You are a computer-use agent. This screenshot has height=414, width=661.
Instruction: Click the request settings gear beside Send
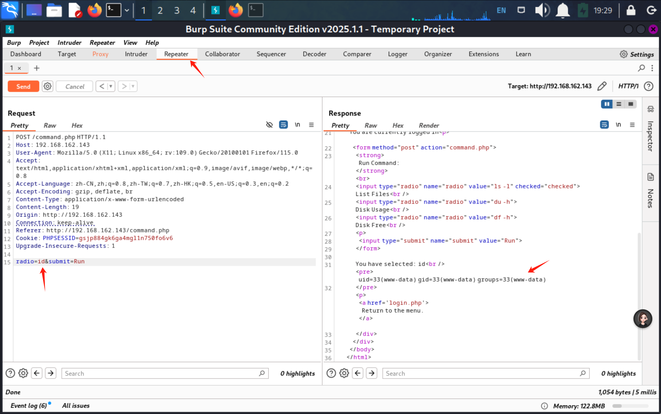click(x=47, y=87)
